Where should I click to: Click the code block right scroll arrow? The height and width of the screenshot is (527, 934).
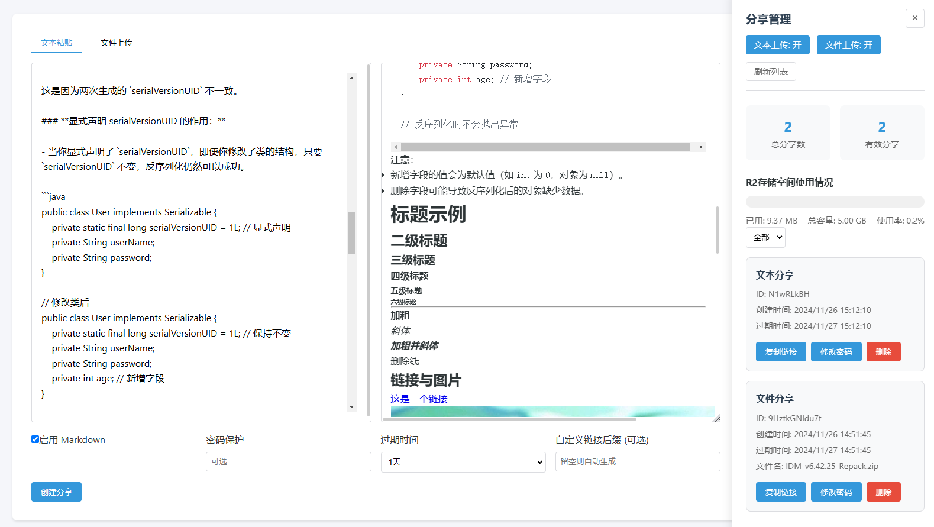tap(701, 147)
